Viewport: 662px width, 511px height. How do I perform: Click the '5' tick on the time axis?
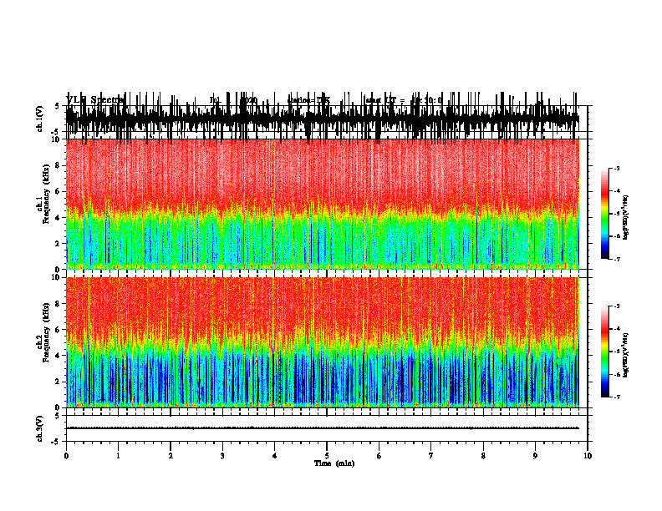point(327,456)
